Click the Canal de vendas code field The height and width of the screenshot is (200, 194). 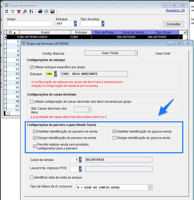[x=74, y=160]
